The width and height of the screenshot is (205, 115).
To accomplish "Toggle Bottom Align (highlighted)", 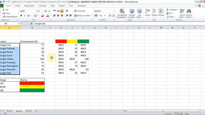I will (x=62, y=11).
